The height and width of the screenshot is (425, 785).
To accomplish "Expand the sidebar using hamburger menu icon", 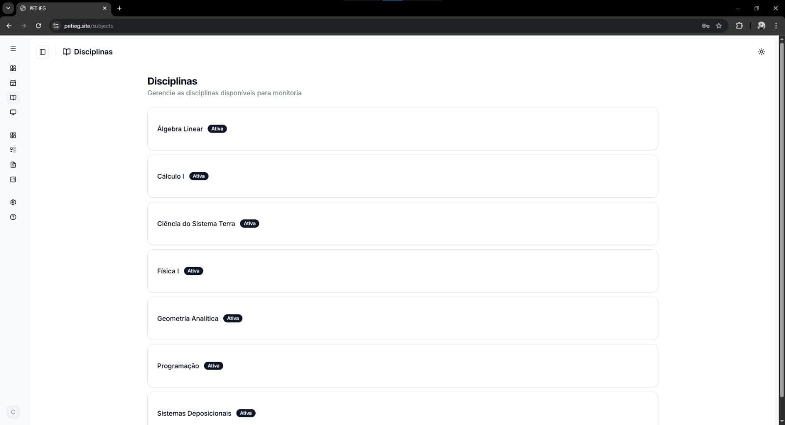I will 13,49.
